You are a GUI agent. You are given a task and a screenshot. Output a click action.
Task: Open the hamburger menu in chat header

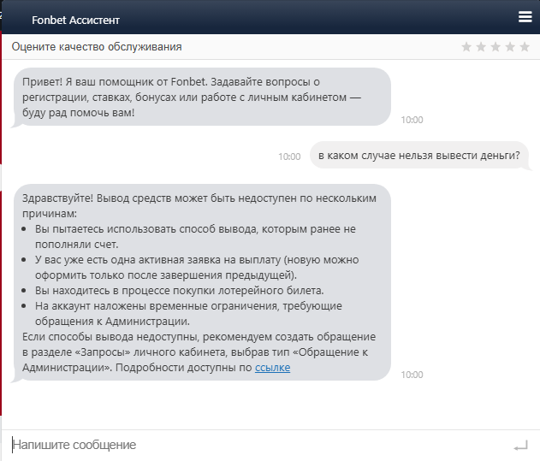525,16
